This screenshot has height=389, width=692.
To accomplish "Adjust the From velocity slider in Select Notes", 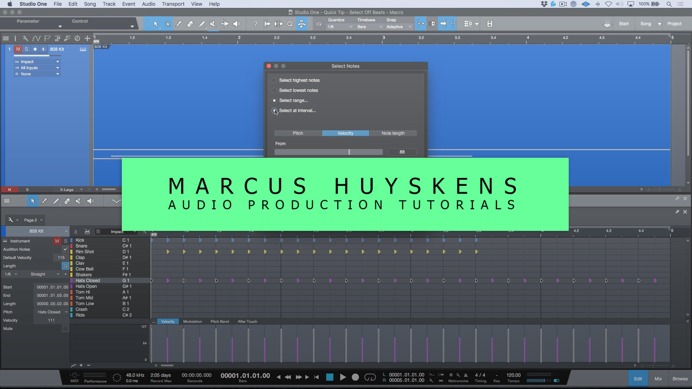I will (x=328, y=152).
